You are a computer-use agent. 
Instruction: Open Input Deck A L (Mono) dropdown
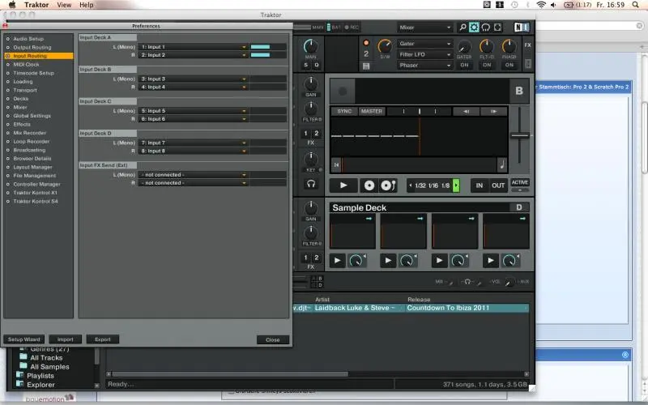click(x=193, y=47)
